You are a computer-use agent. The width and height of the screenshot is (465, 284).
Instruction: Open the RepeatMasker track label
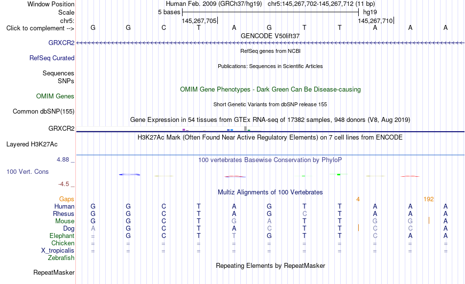(x=54, y=272)
